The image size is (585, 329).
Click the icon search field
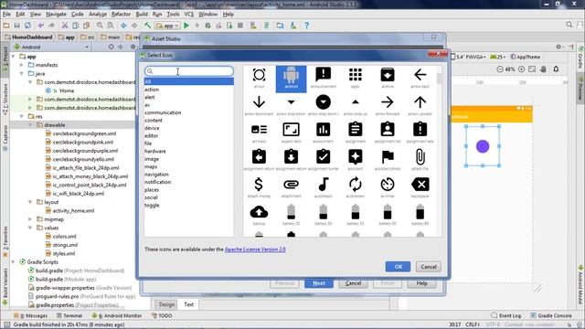click(x=189, y=71)
